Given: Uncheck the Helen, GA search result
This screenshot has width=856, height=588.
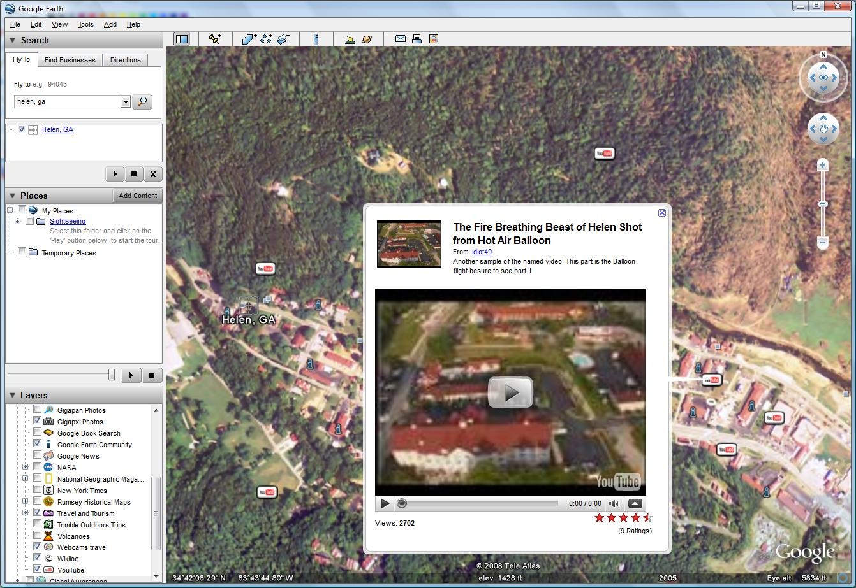Looking at the screenshot, I should 22,129.
